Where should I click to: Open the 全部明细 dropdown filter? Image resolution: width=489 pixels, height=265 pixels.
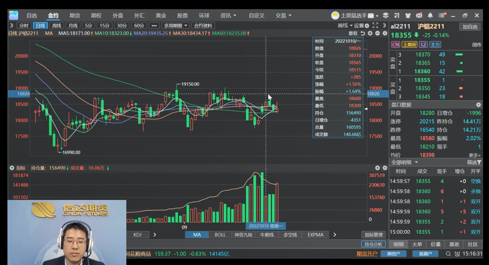[404, 162]
